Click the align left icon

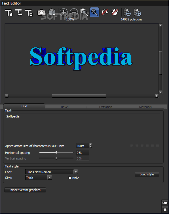[132, 146]
